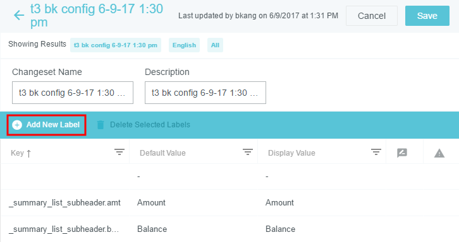Click the trash icon for Delete Selected Labels
The height and width of the screenshot is (242, 459).
[101, 125]
